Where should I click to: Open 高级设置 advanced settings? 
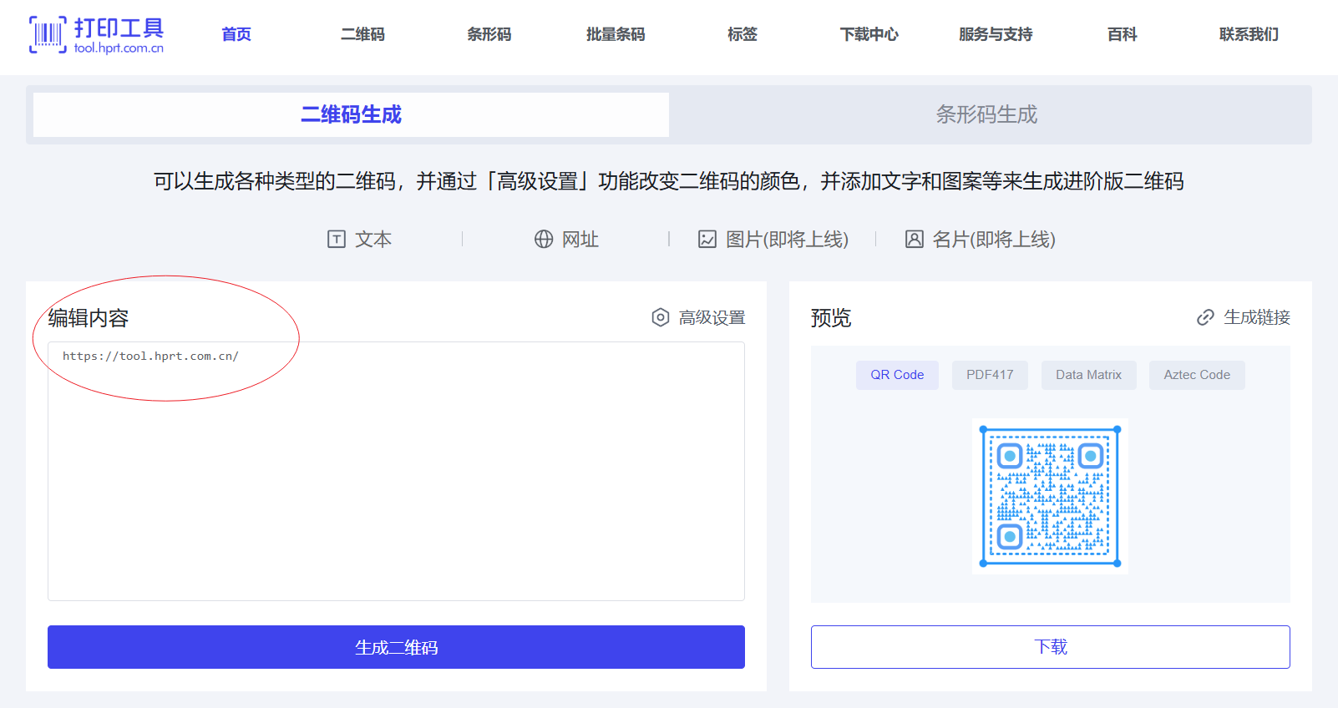click(x=698, y=317)
